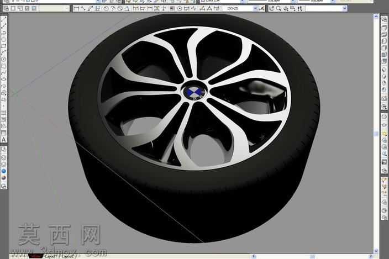Viewport: 389px width, 259px height.
Task: Open the Dimension Style manager icon
Action: [x=261, y=9]
